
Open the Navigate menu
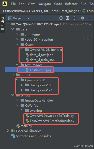(x=44, y=4)
